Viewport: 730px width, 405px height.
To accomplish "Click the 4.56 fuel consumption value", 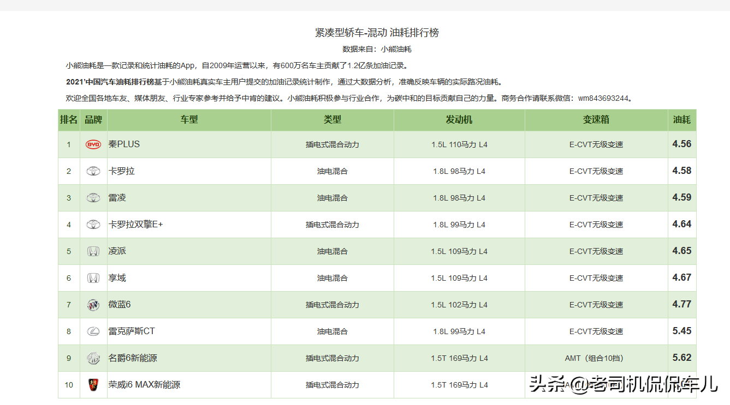I will tap(682, 144).
